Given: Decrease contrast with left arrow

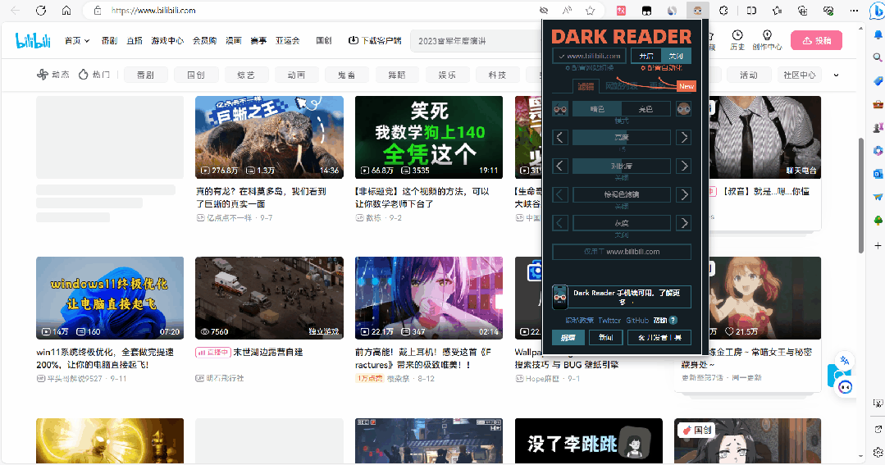Looking at the screenshot, I should click(x=560, y=166).
